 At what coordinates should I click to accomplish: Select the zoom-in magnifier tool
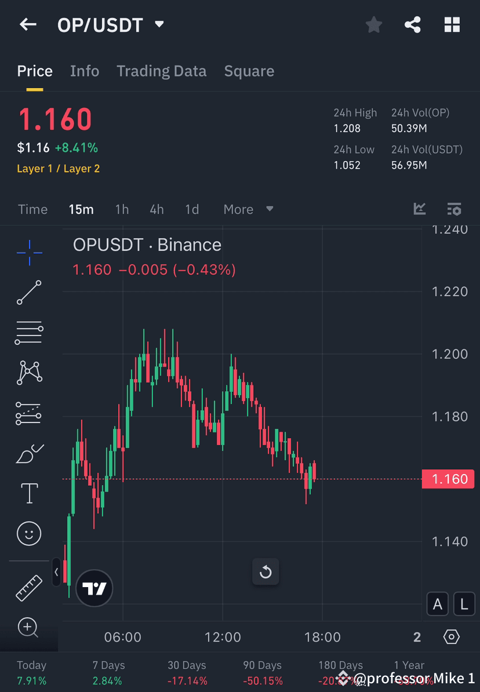pyautogui.click(x=29, y=628)
